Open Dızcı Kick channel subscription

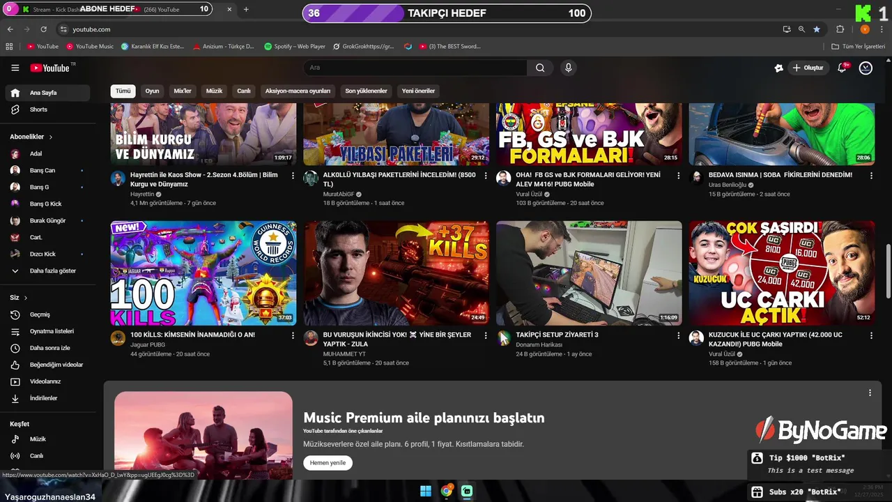tap(47, 254)
